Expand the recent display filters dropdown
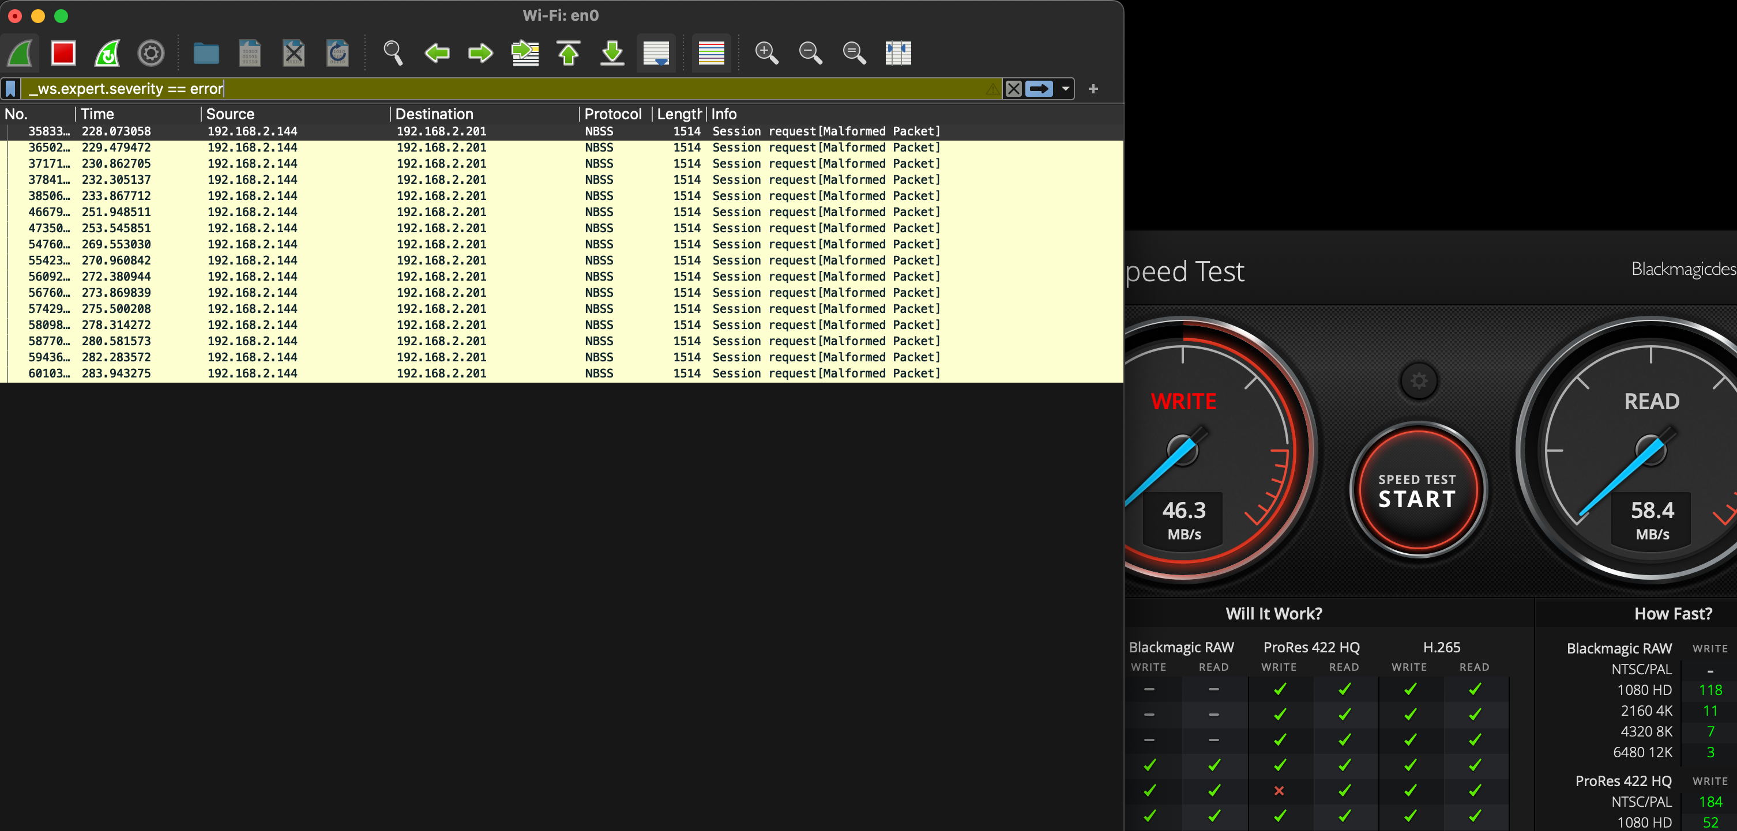 (1065, 89)
